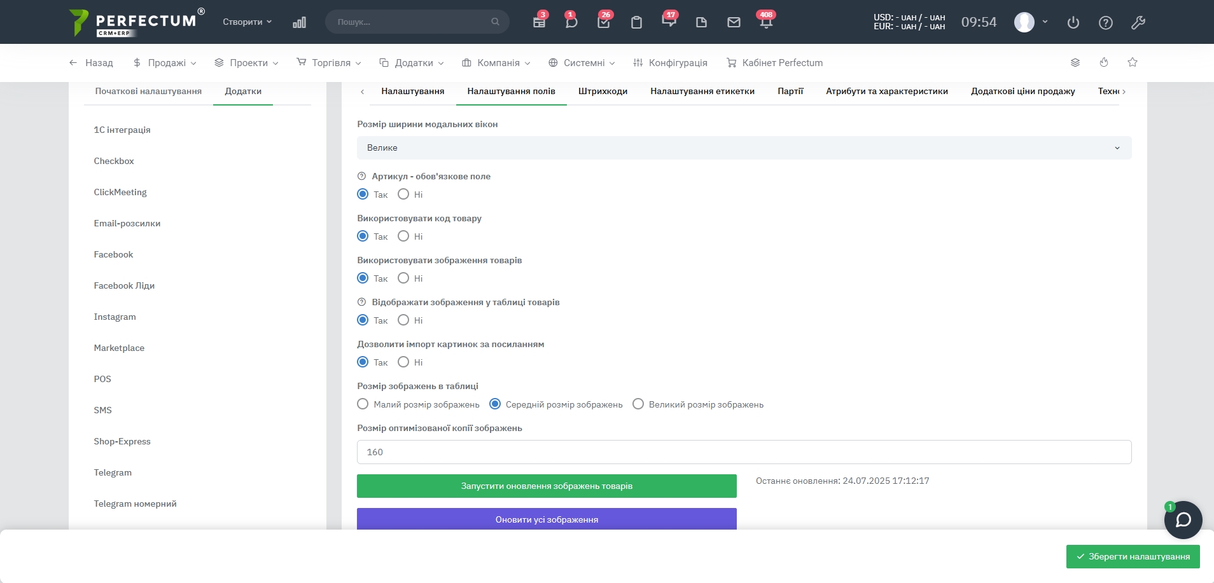
Task: Open bell notifications with 408 badge
Action: (x=766, y=22)
